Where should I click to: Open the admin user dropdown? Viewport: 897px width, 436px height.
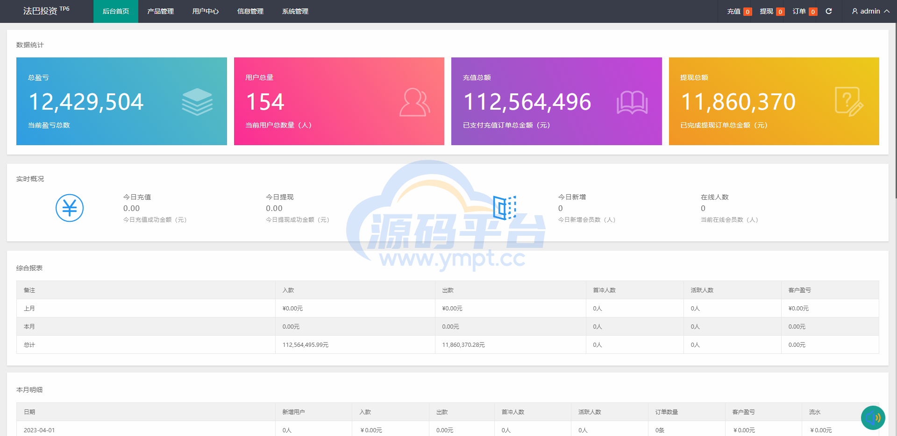[870, 11]
